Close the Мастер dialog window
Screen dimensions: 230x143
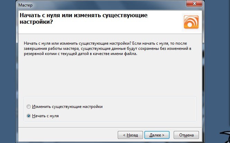[x=194, y=3]
